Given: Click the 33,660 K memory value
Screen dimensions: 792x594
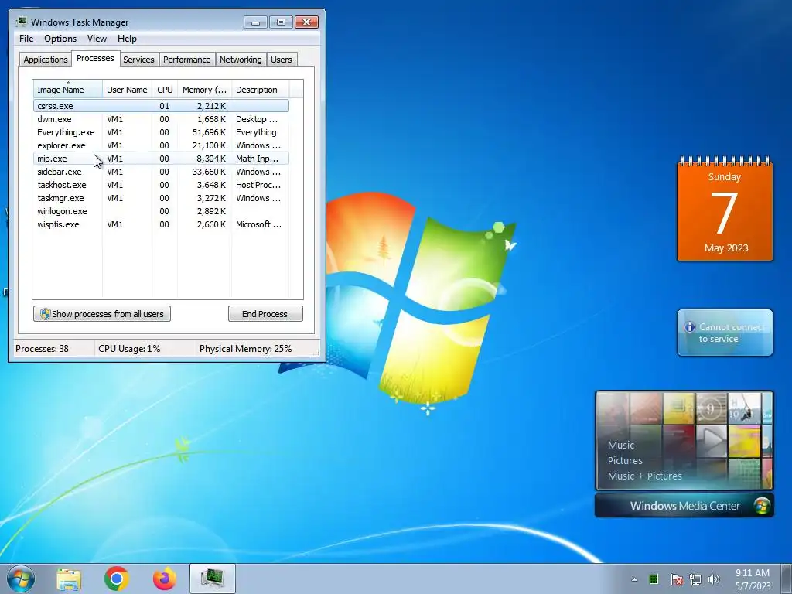Looking at the screenshot, I should 209,172.
